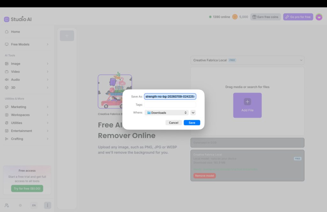Expand the Utilities submenu chevron
The height and width of the screenshot is (212, 327).
(48, 123)
